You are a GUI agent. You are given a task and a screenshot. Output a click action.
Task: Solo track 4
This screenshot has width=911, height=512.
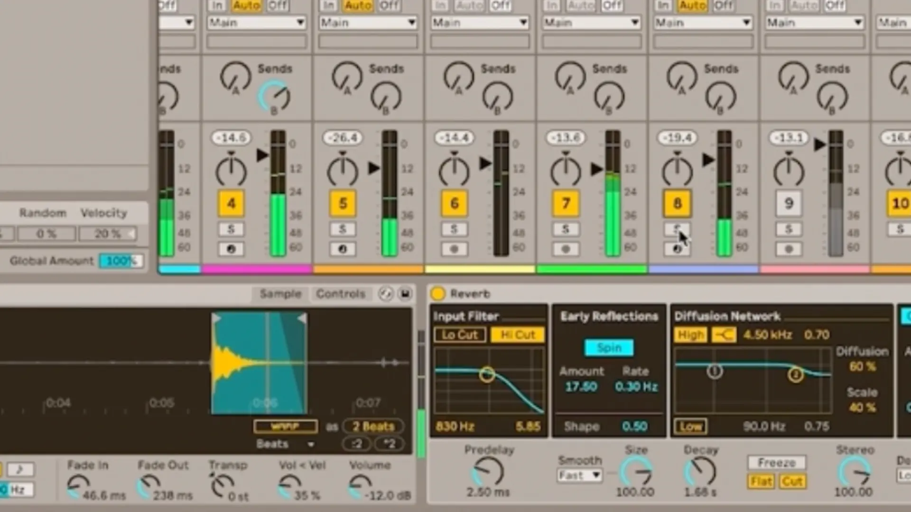(231, 229)
